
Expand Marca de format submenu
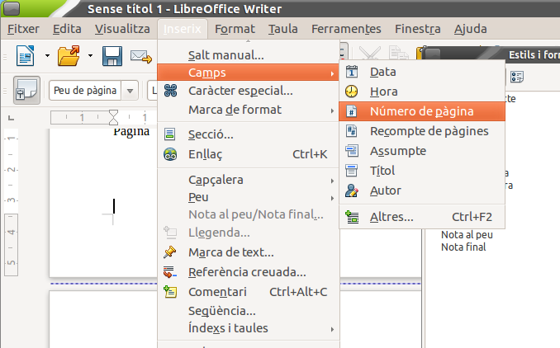(x=249, y=110)
